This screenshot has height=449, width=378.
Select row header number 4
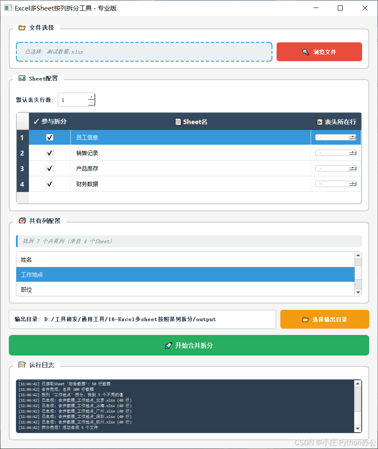22,184
